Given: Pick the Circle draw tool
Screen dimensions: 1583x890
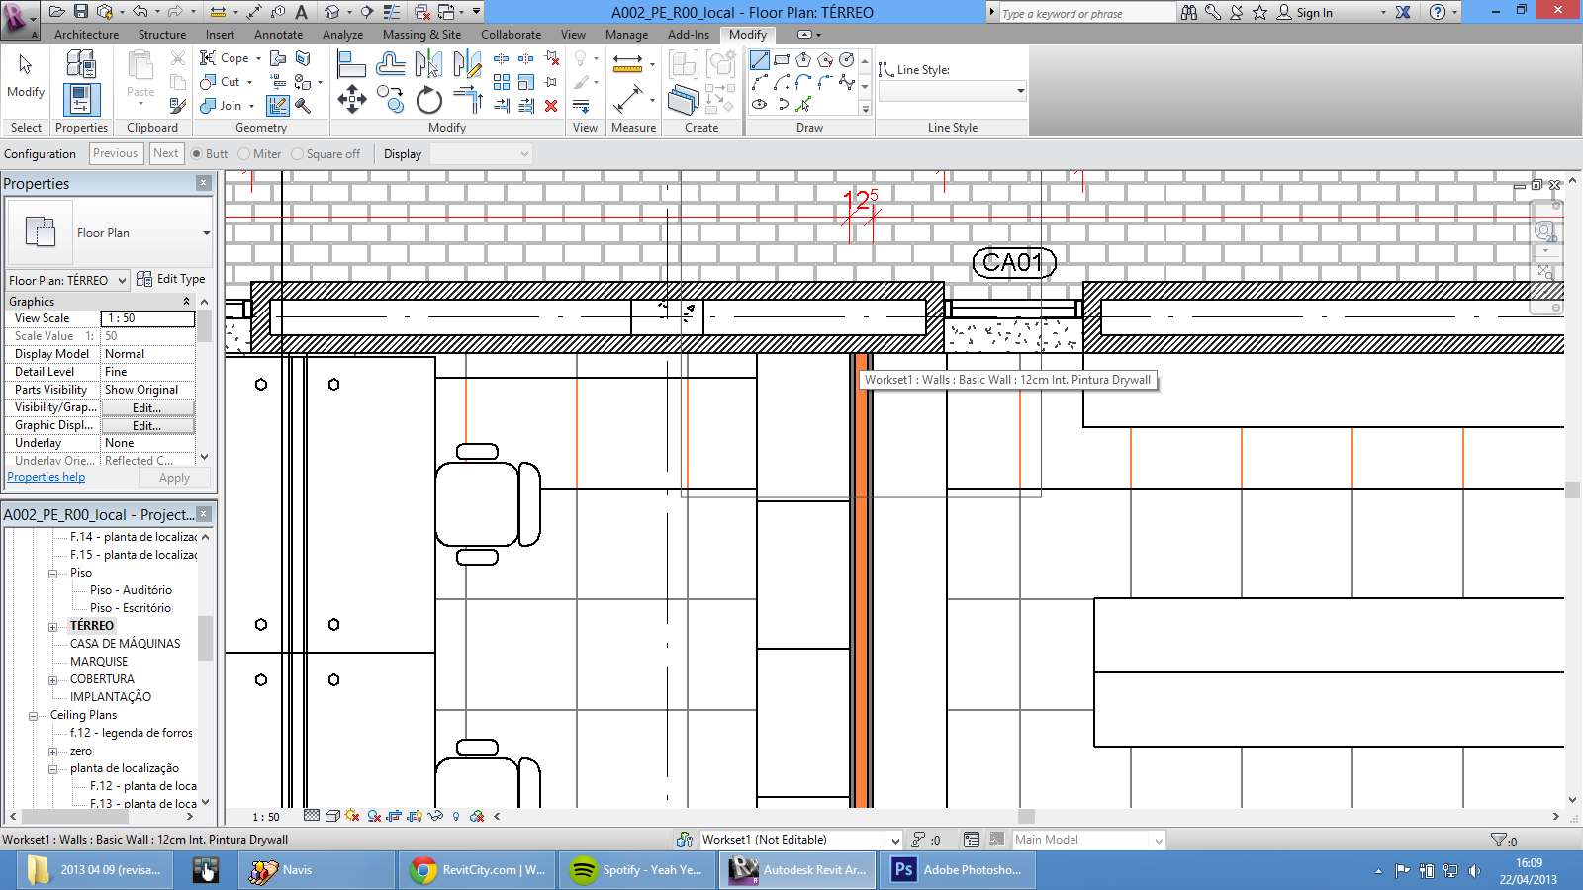Looking at the screenshot, I should point(846,60).
